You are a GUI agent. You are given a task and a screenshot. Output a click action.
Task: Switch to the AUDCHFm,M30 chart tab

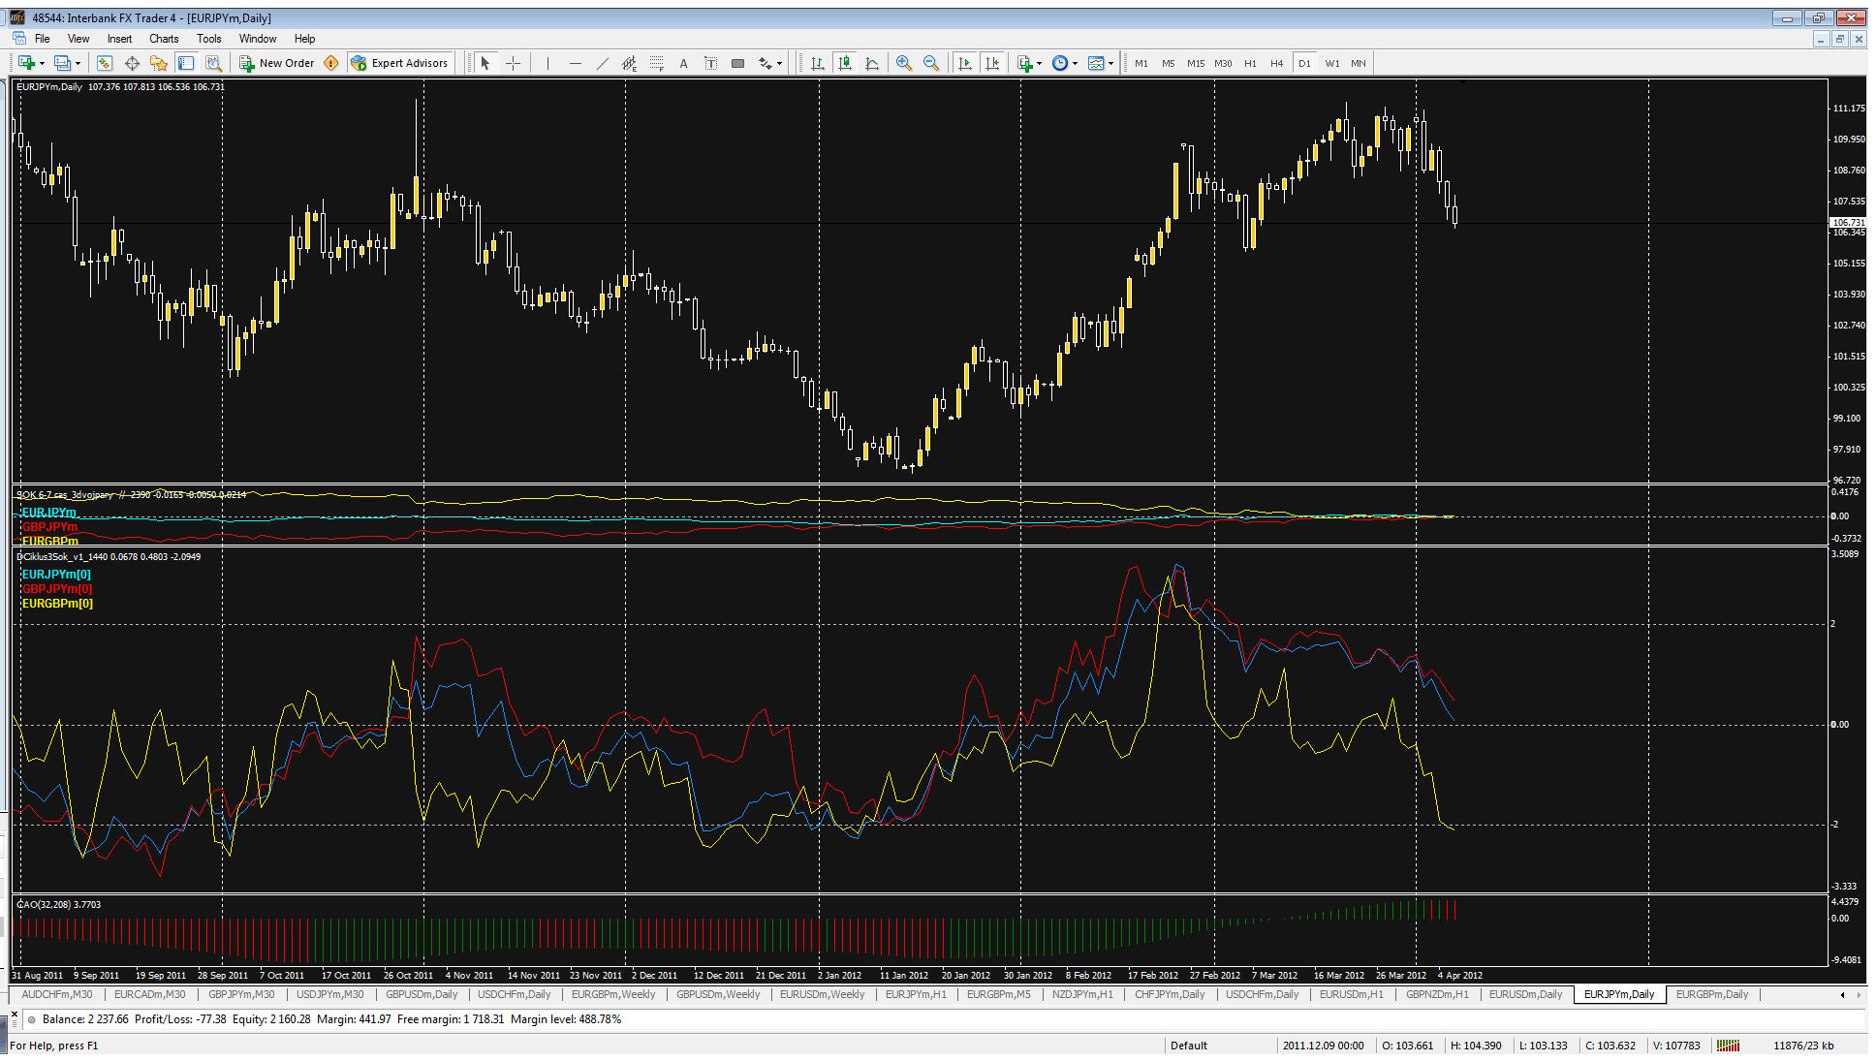(x=56, y=994)
